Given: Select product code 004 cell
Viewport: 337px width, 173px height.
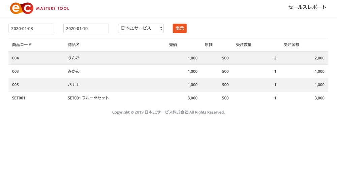Looking at the screenshot, I should (16, 58).
